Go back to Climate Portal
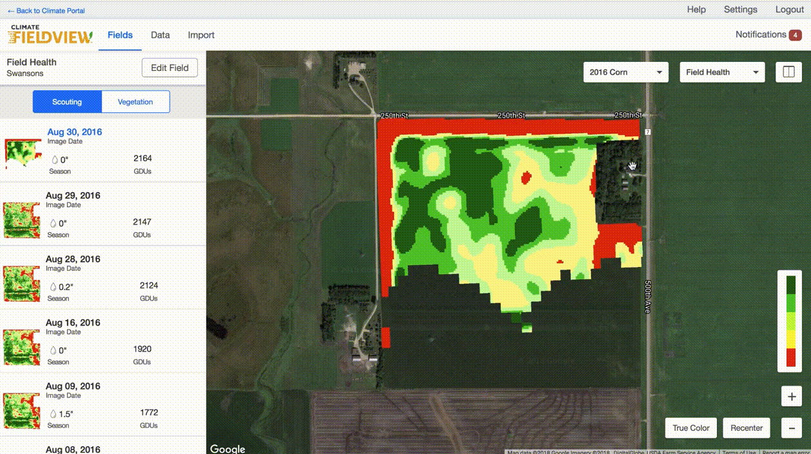 click(46, 10)
